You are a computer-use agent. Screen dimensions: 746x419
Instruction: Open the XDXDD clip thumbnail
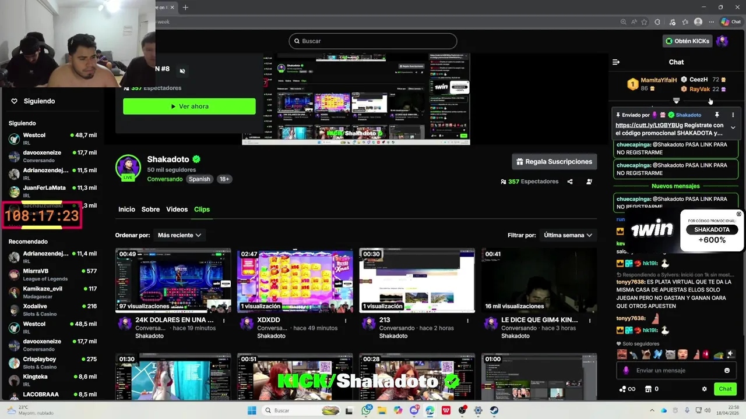295,280
